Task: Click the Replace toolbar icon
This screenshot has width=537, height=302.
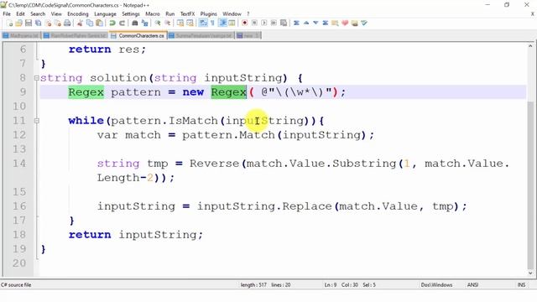Action: (x=144, y=23)
